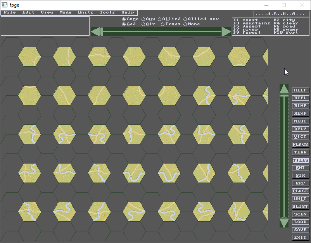Open the Mode menu
The height and width of the screenshot is (243, 311).
pyautogui.click(x=66, y=12)
